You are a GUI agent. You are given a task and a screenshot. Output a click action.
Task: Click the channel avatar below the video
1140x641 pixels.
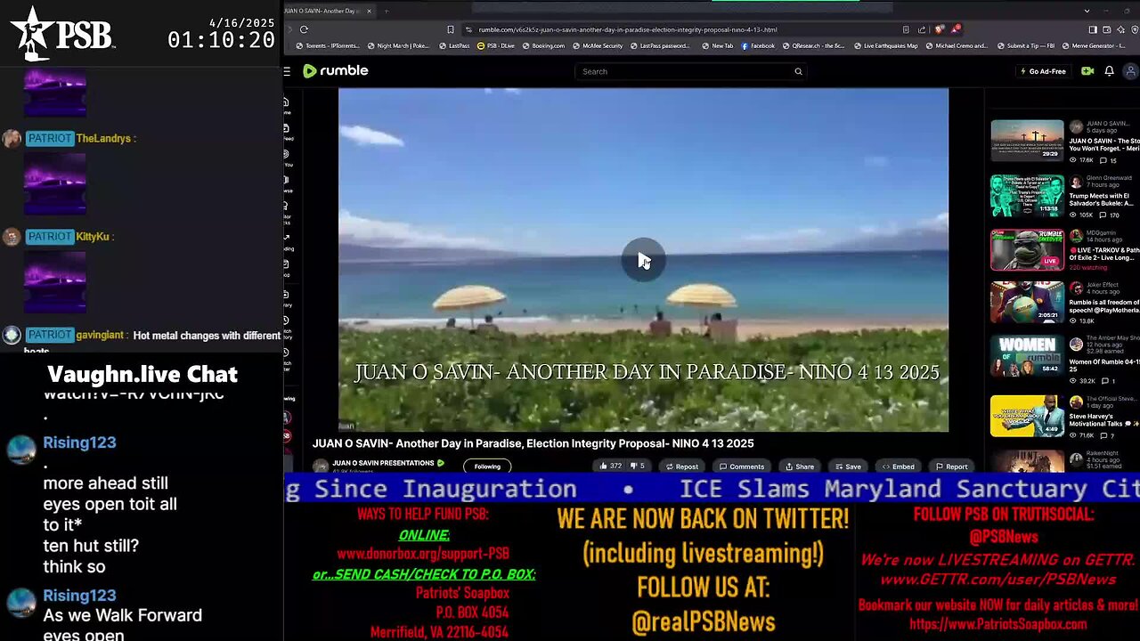pyautogui.click(x=320, y=467)
